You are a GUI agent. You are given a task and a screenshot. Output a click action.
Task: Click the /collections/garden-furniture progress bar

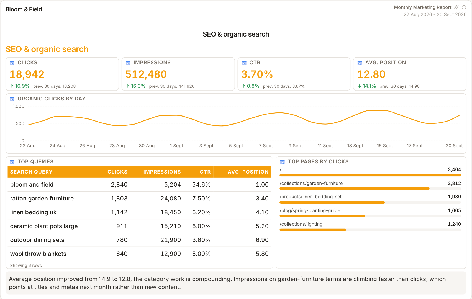click(370, 189)
